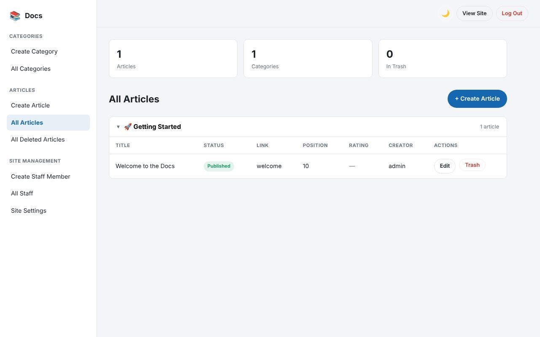Select All Articles sidebar item
The image size is (540, 337).
tap(48, 123)
